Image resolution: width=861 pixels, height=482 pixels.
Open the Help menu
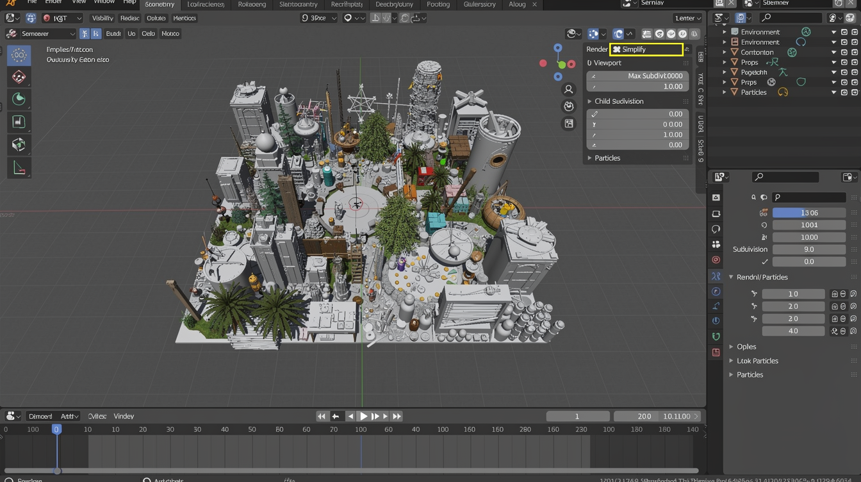pyautogui.click(x=129, y=3)
